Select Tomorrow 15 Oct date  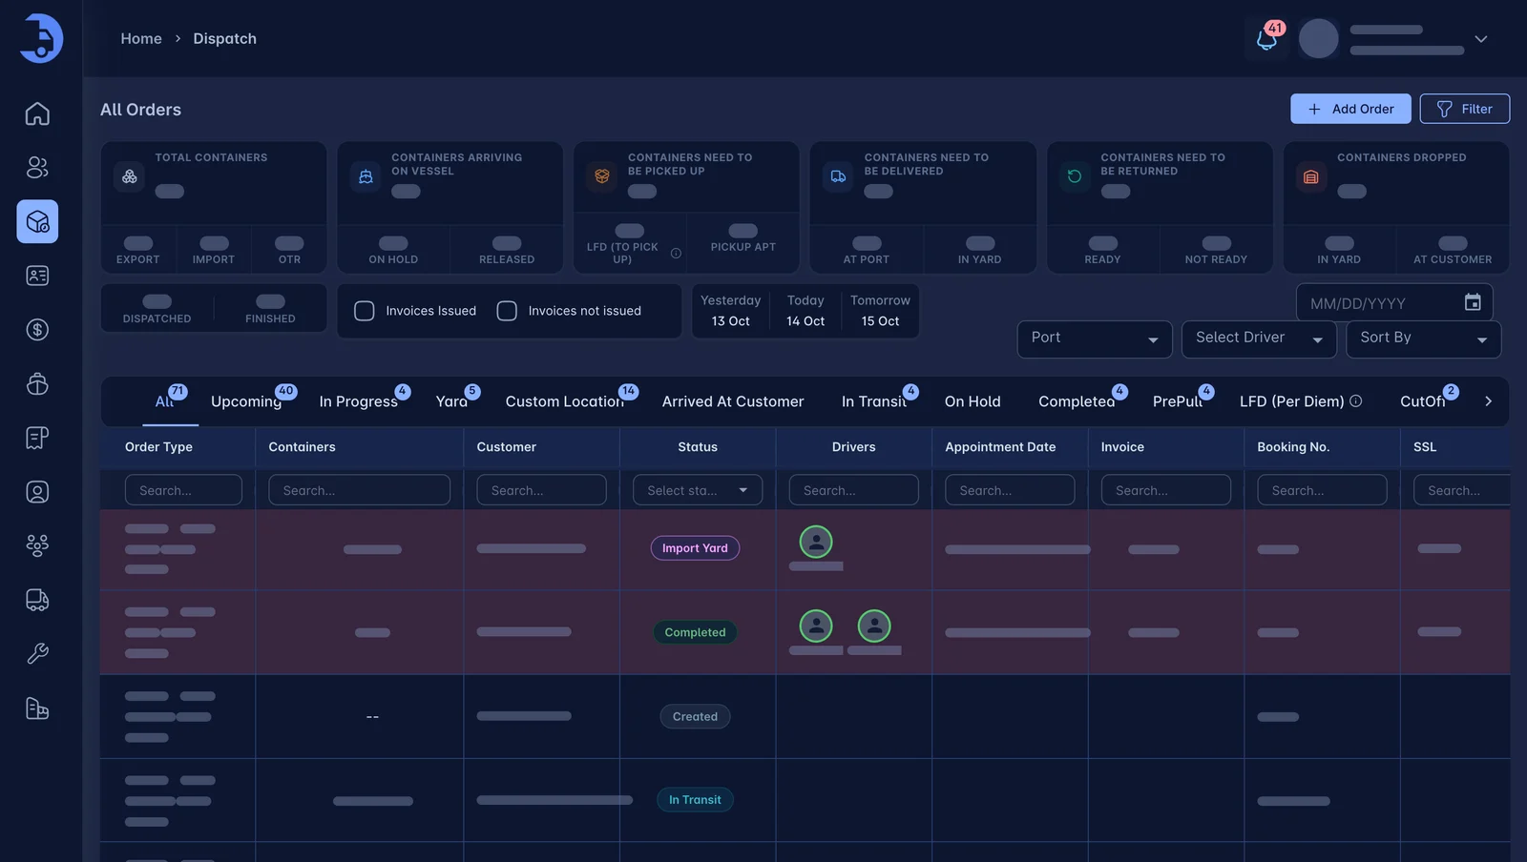click(x=880, y=311)
